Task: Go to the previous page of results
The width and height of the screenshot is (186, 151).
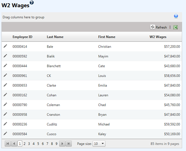Action: 14,144
